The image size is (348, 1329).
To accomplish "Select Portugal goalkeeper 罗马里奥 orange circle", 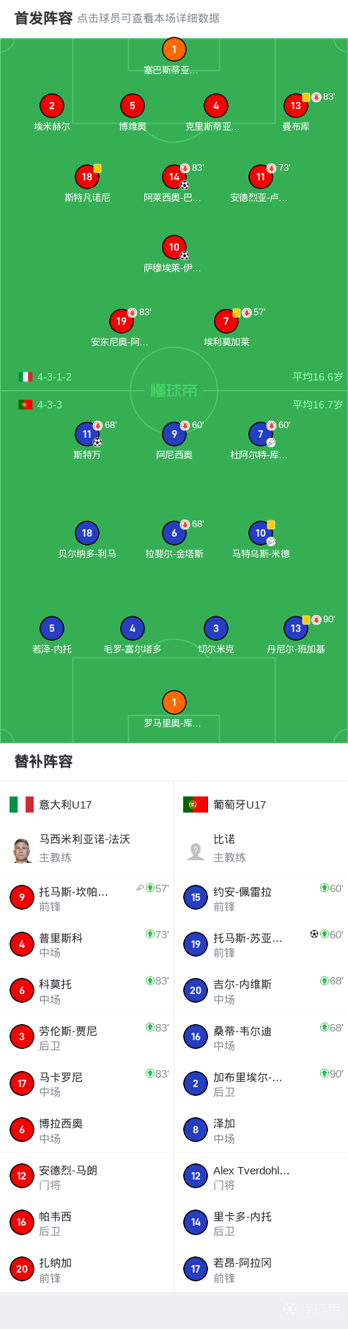I will click(174, 703).
